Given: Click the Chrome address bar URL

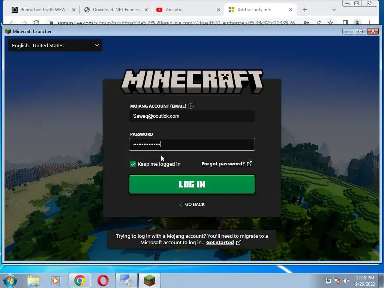Looking at the screenshot, I should [x=178, y=23].
